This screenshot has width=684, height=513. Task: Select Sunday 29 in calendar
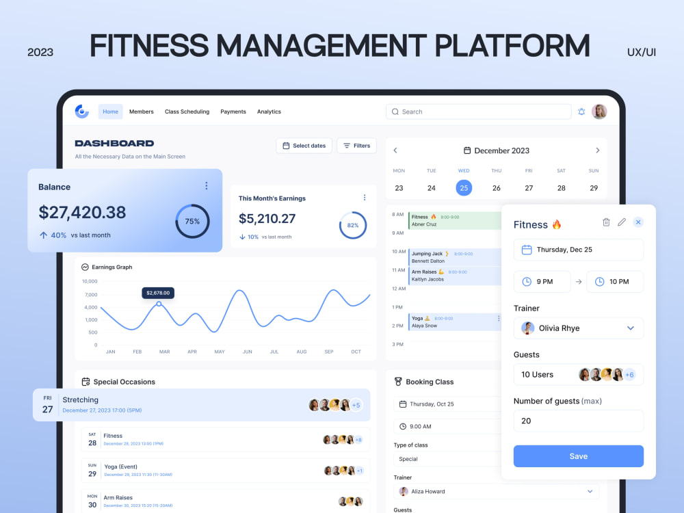(594, 188)
